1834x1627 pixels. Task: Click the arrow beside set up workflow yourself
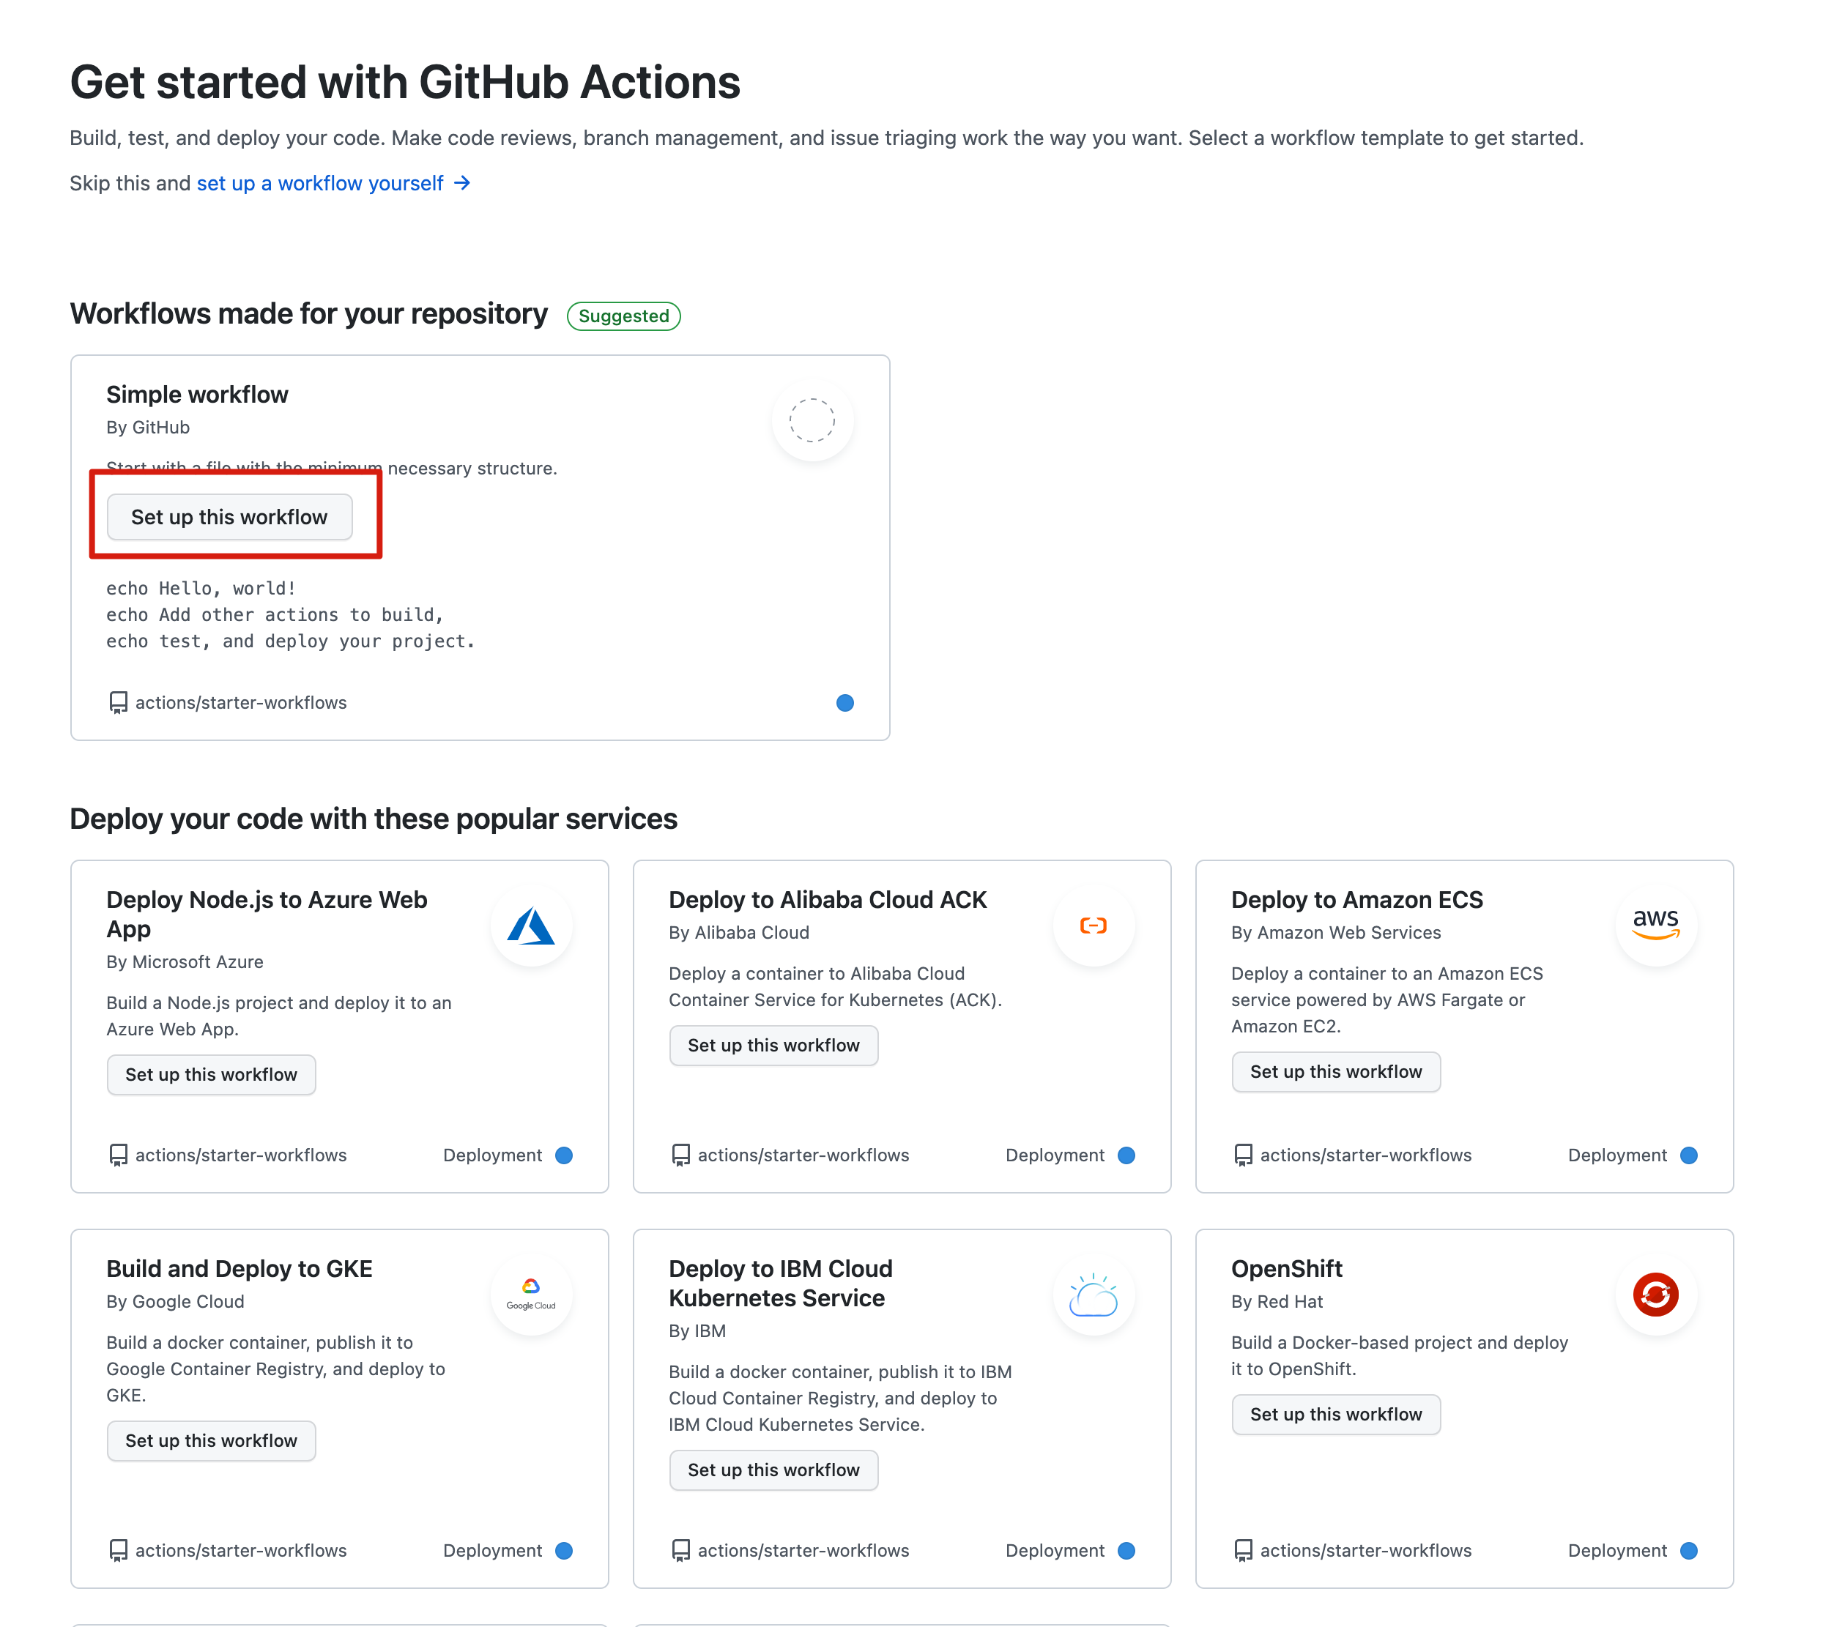click(x=463, y=183)
